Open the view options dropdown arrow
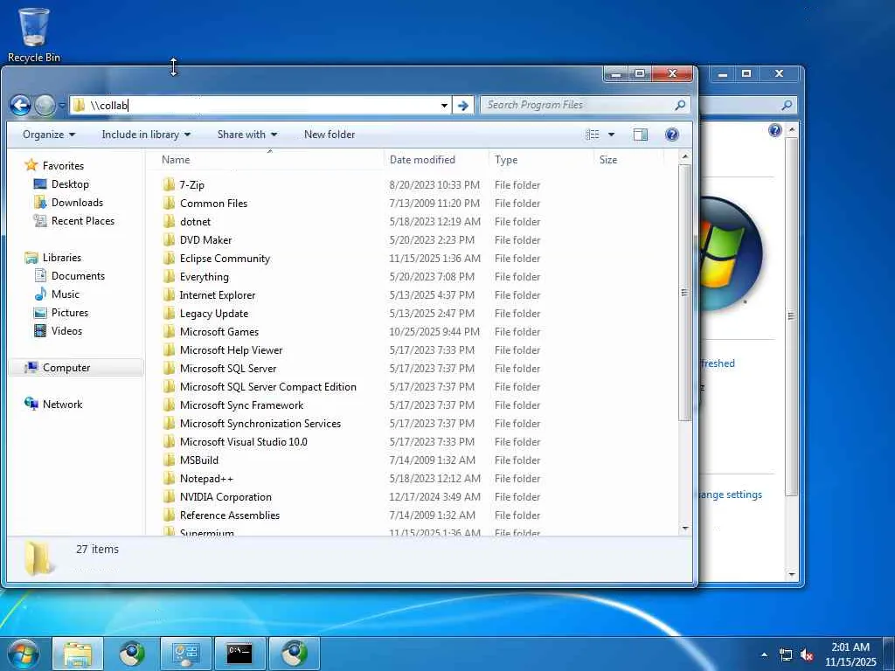This screenshot has height=671, width=895. tap(611, 135)
